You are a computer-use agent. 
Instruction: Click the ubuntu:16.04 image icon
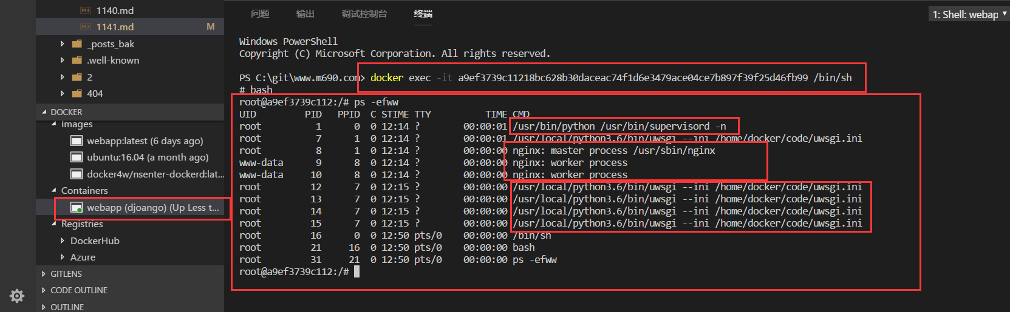[x=77, y=157]
